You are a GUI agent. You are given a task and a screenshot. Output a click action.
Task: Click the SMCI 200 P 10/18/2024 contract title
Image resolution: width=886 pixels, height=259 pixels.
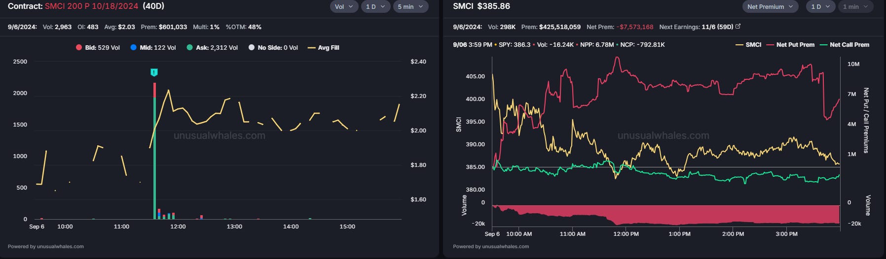[x=91, y=6]
